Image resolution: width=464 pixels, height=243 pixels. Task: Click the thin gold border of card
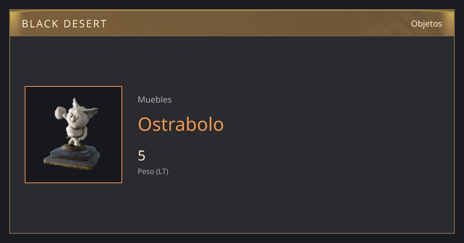click(x=232, y=233)
